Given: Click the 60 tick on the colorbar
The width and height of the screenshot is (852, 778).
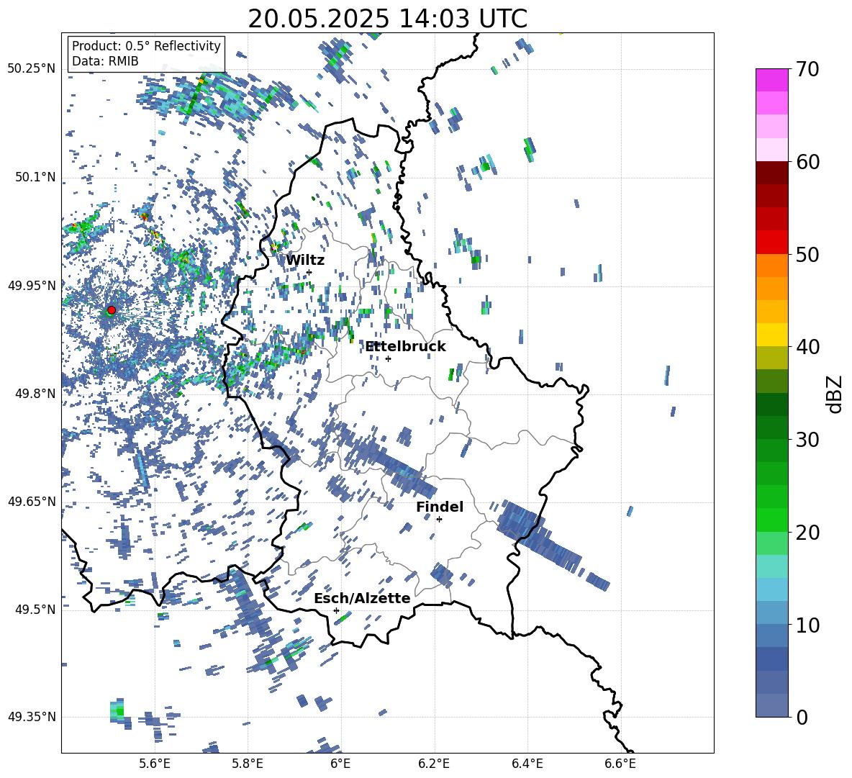Looking at the screenshot, I should pos(807,162).
